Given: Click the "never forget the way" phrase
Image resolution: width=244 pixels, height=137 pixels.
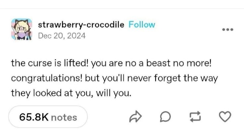Looking at the screenshot, I should (172, 78).
